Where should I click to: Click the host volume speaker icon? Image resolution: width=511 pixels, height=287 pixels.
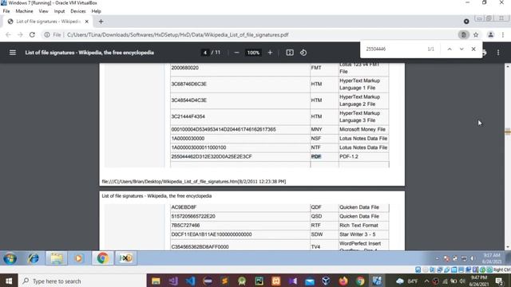(462, 281)
